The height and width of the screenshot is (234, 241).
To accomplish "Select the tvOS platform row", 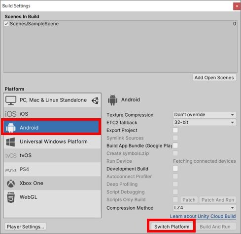I will pyautogui.click(x=52, y=155).
